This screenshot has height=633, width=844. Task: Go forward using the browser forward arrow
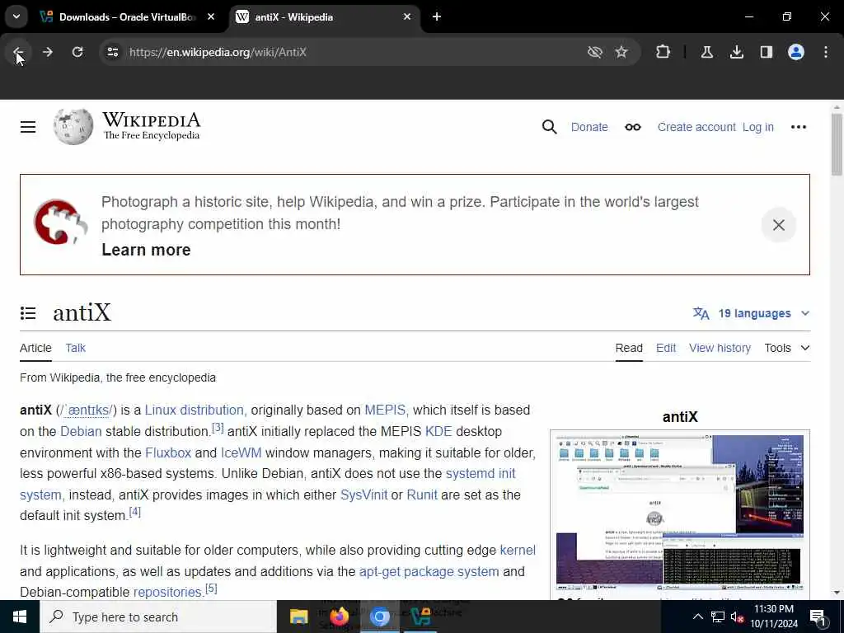tap(47, 52)
